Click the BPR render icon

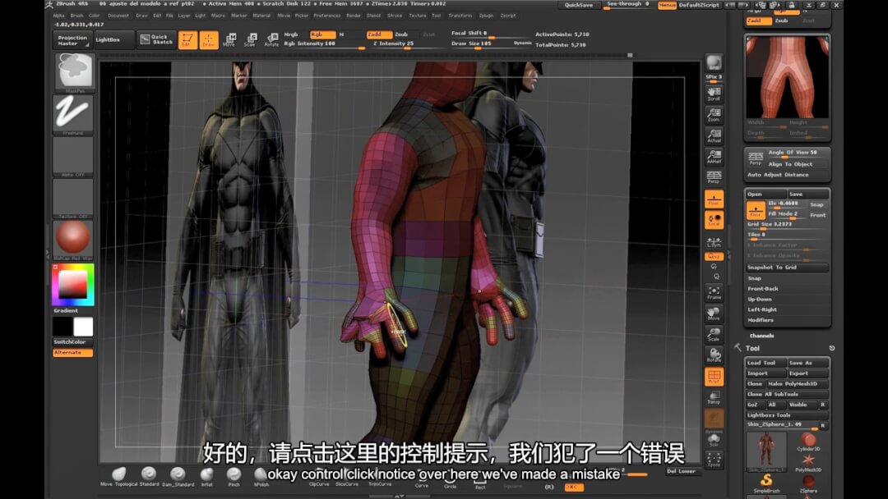point(714,63)
